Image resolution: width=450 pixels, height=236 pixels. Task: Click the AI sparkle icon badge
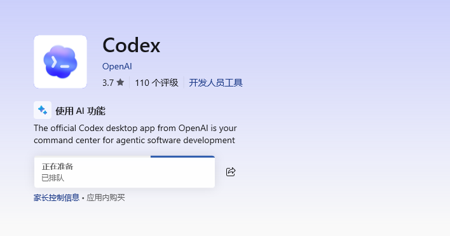click(43, 110)
